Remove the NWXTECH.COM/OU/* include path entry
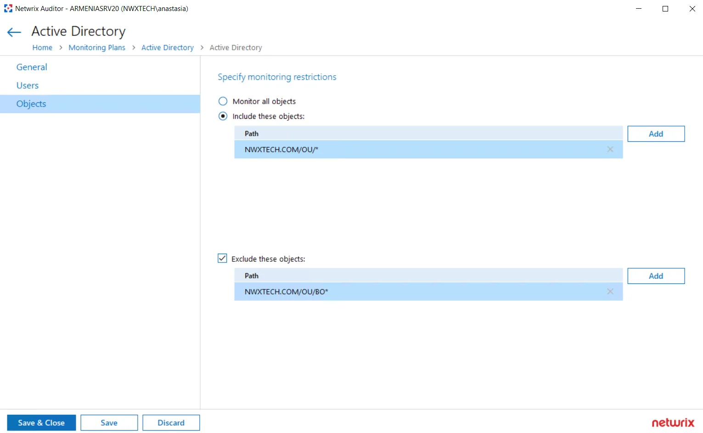The width and height of the screenshot is (703, 433). coord(610,150)
